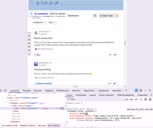Show more Styles sidebar tabs chevron
The image size is (153, 128).
pyautogui.click(x=151, y=95)
